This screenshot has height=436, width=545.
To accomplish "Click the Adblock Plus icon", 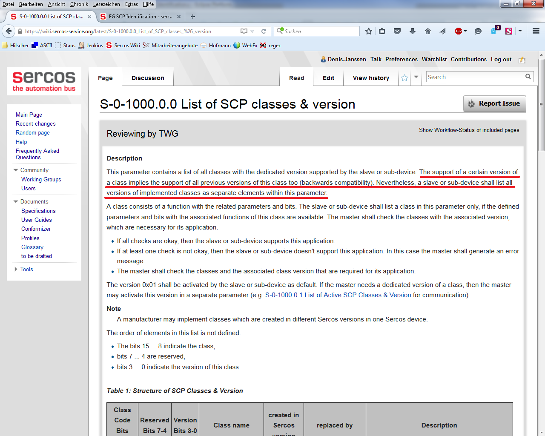I will (x=459, y=31).
